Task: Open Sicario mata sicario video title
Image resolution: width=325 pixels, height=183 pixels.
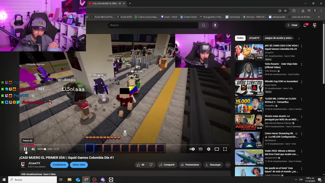Action: coord(282,118)
